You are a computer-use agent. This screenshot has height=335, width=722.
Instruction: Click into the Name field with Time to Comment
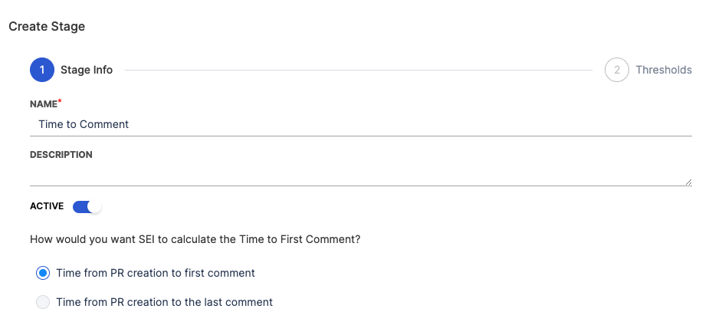coord(360,124)
